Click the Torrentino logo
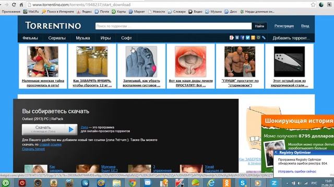The image size is (334, 187). [53, 25]
